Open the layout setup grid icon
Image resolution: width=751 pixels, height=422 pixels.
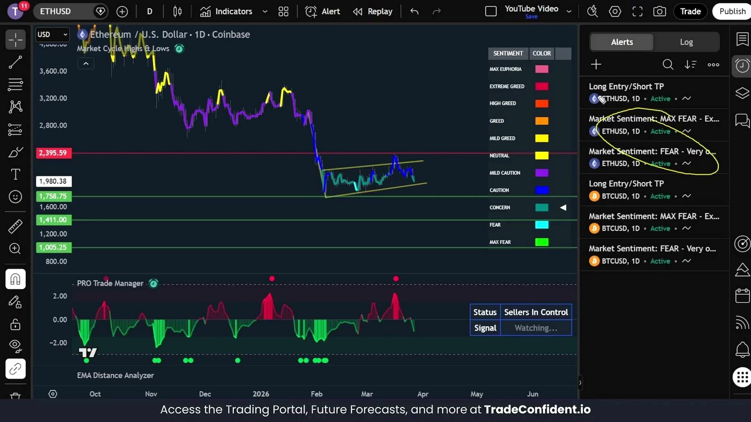coord(284,11)
